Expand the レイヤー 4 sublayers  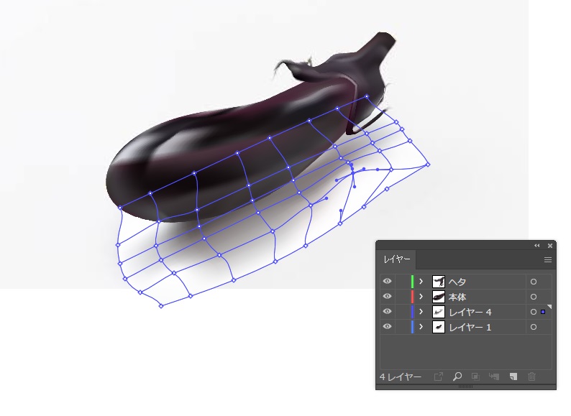pyautogui.click(x=421, y=312)
